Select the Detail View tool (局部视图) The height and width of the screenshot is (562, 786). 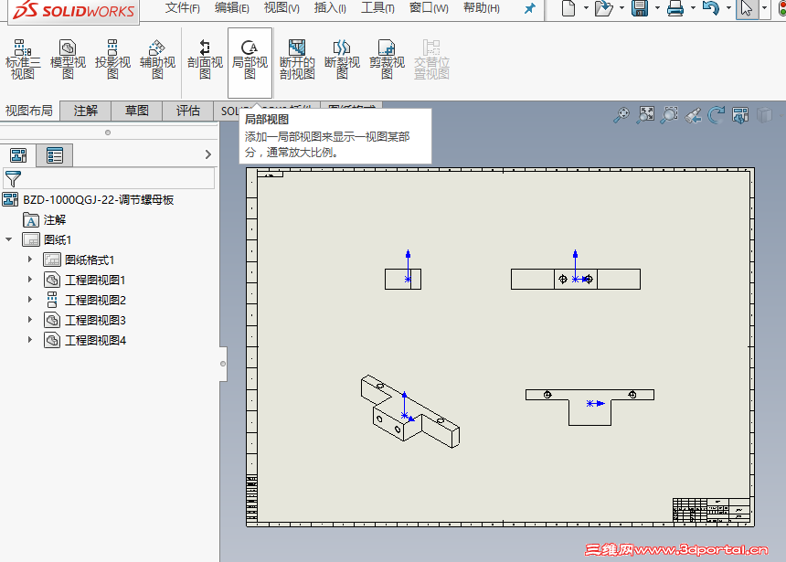pyautogui.click(x=250, y=62)
